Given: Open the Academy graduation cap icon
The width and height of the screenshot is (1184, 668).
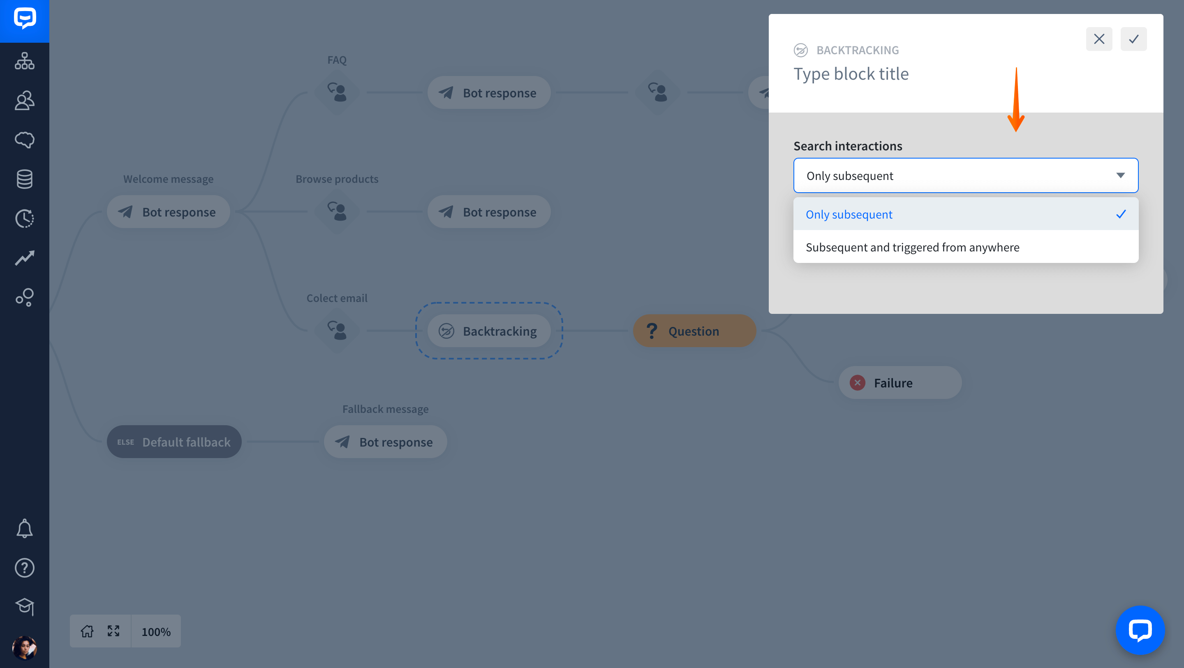Looking at the screenshot, I should click(x=24, y=607).
